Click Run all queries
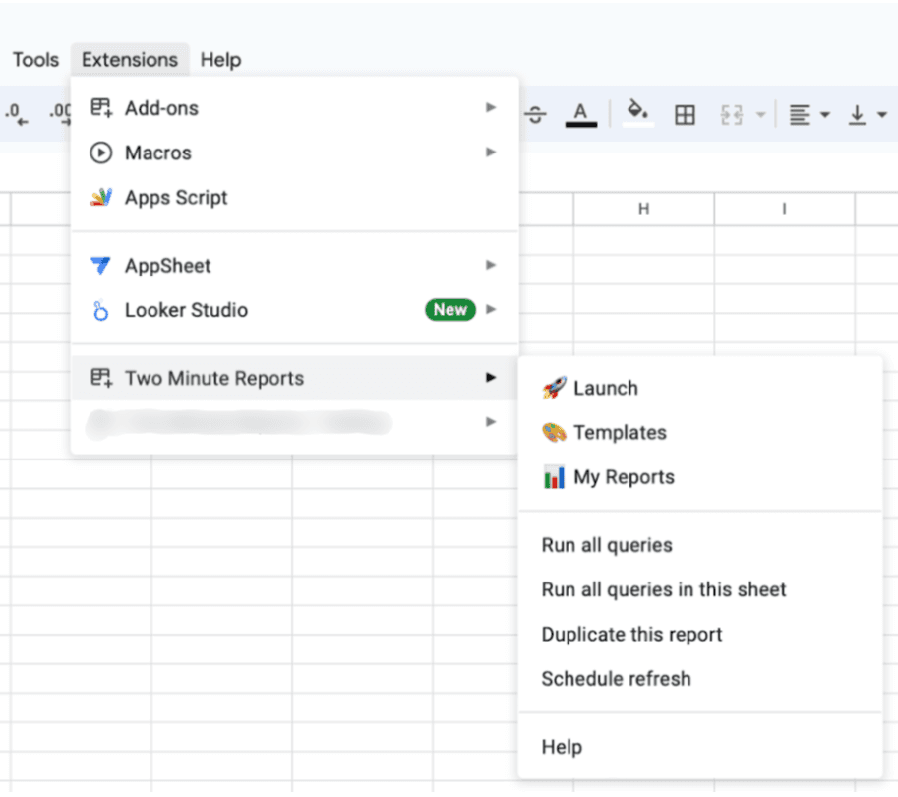 pos(607,545)
